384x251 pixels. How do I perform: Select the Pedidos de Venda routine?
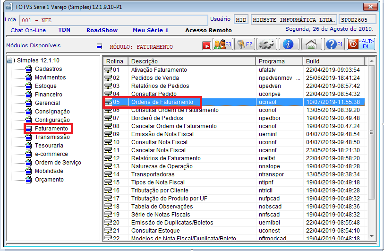(x=234, y=78)
